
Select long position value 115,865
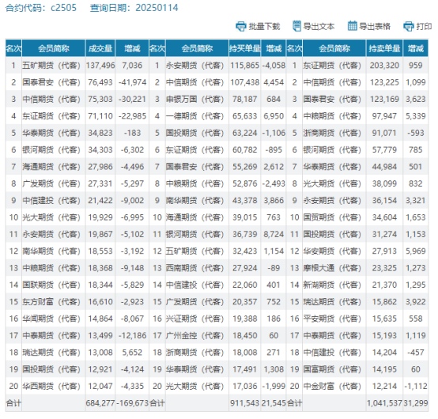(245, 66)
